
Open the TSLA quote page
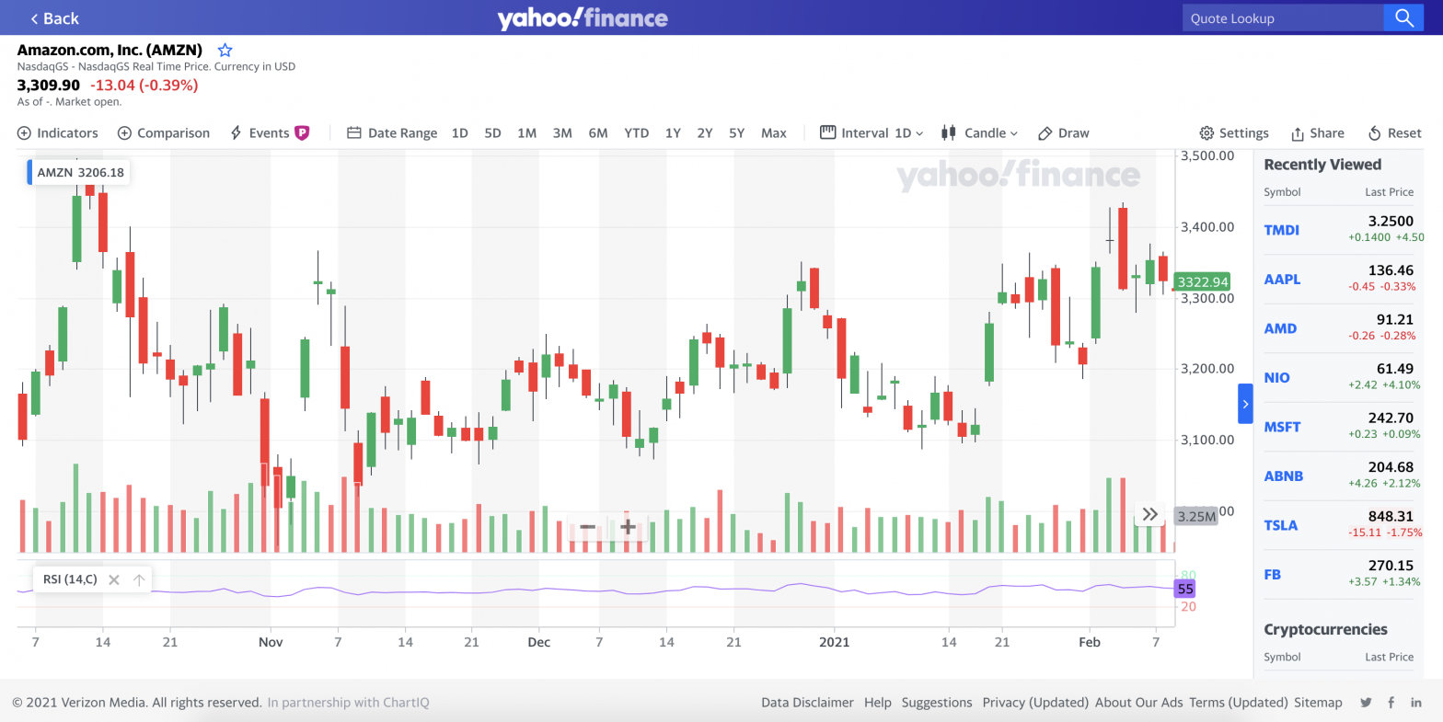(x=1280, y=525)
